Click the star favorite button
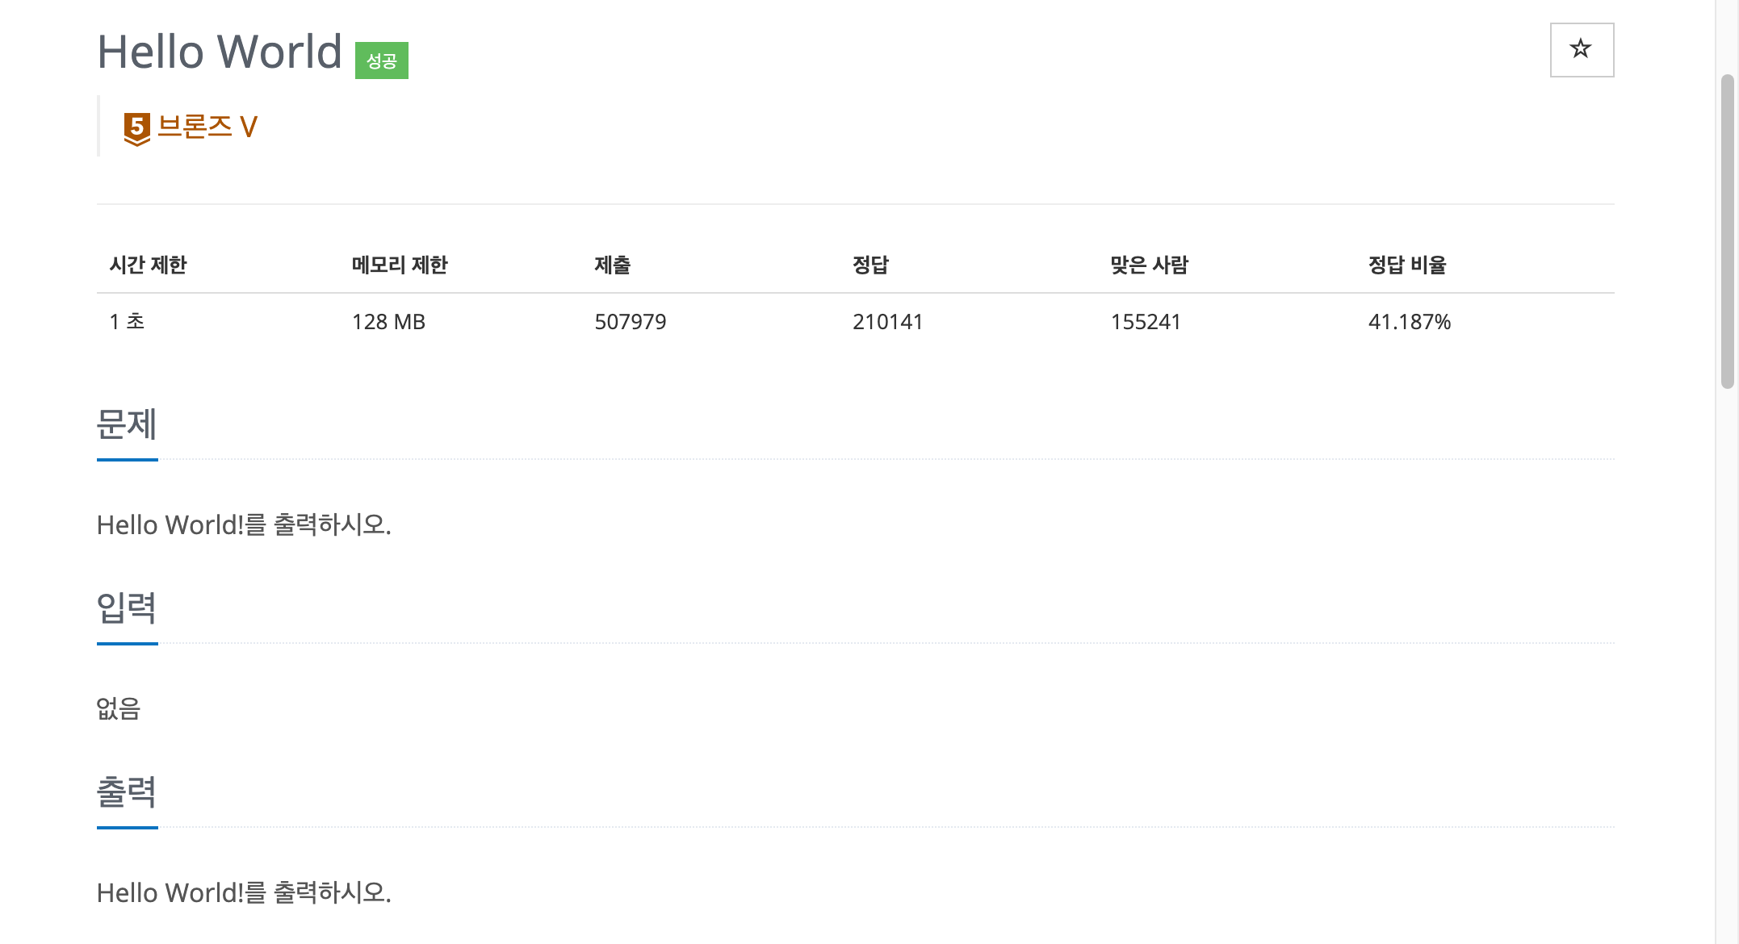The width and height of the screenshot is (1739, 944). (1581, 50)
